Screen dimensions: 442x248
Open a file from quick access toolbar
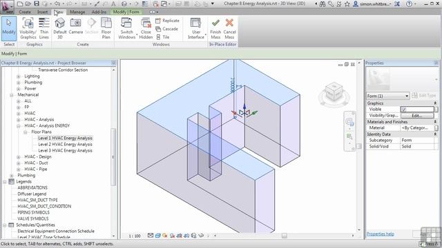(28, 3)
